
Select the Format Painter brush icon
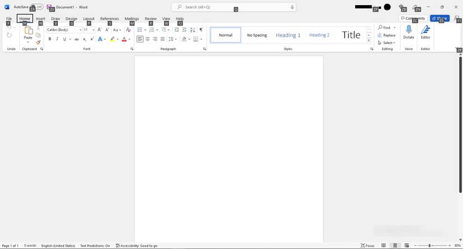tap(38, 42)
